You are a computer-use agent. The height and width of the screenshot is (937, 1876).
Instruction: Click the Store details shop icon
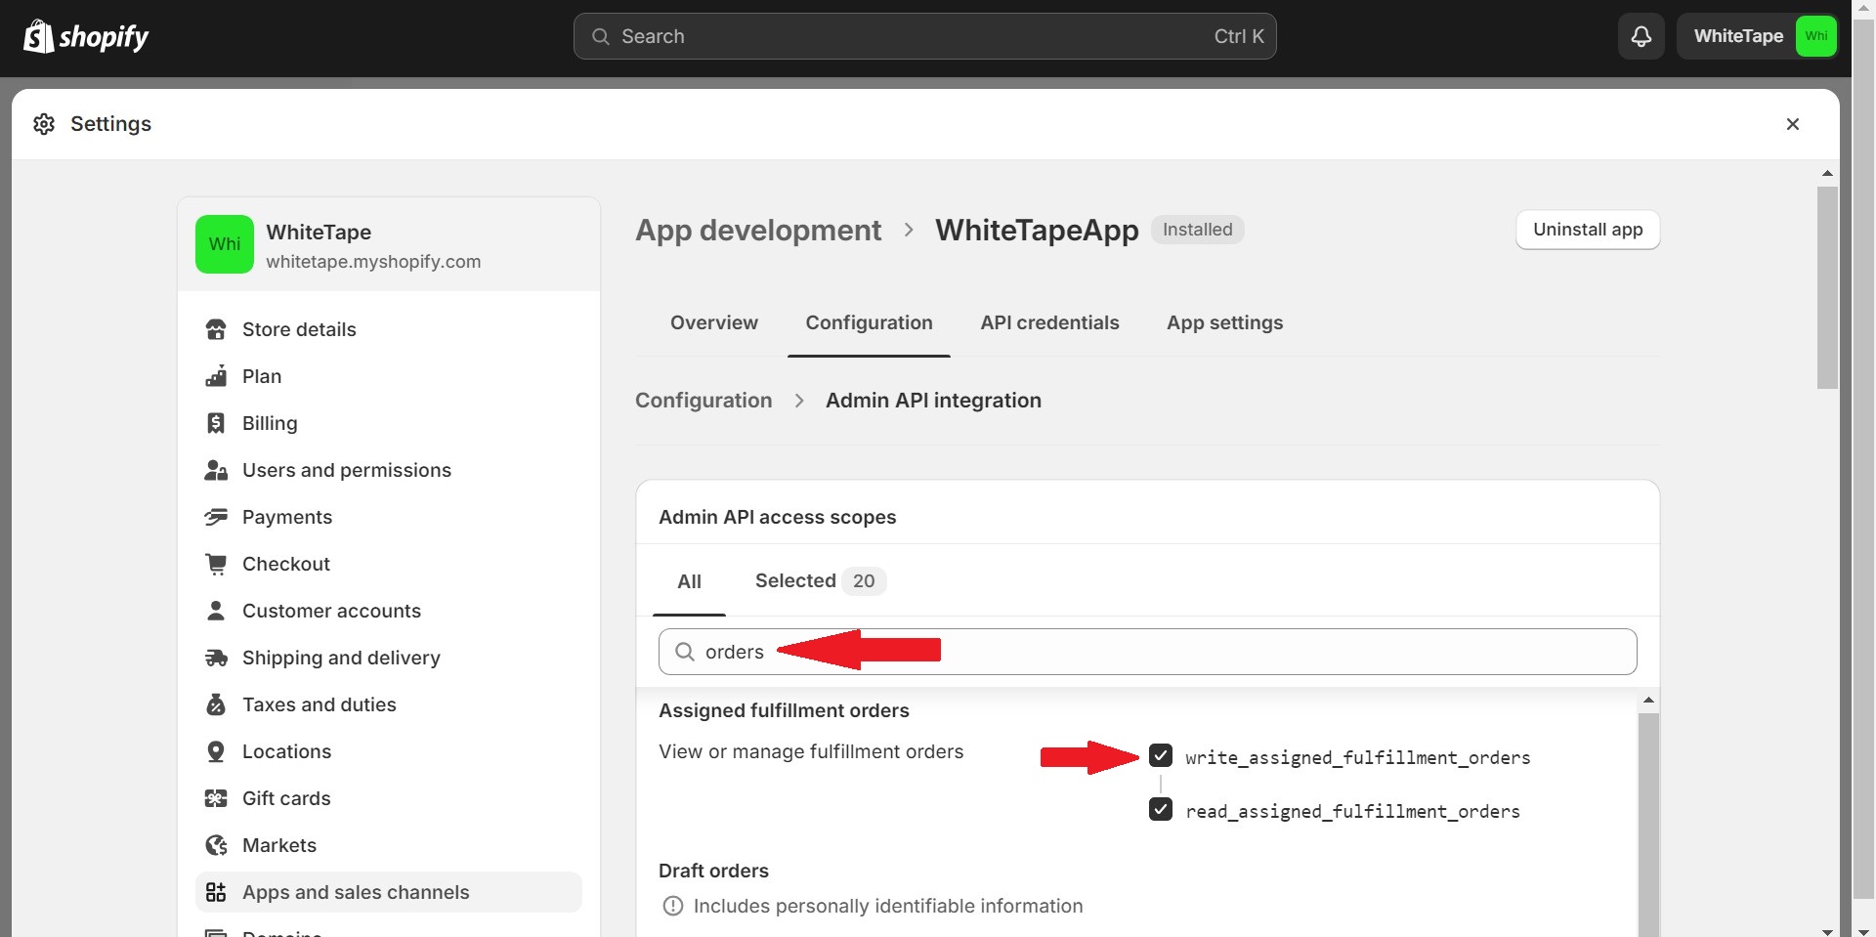pos(216,329)
